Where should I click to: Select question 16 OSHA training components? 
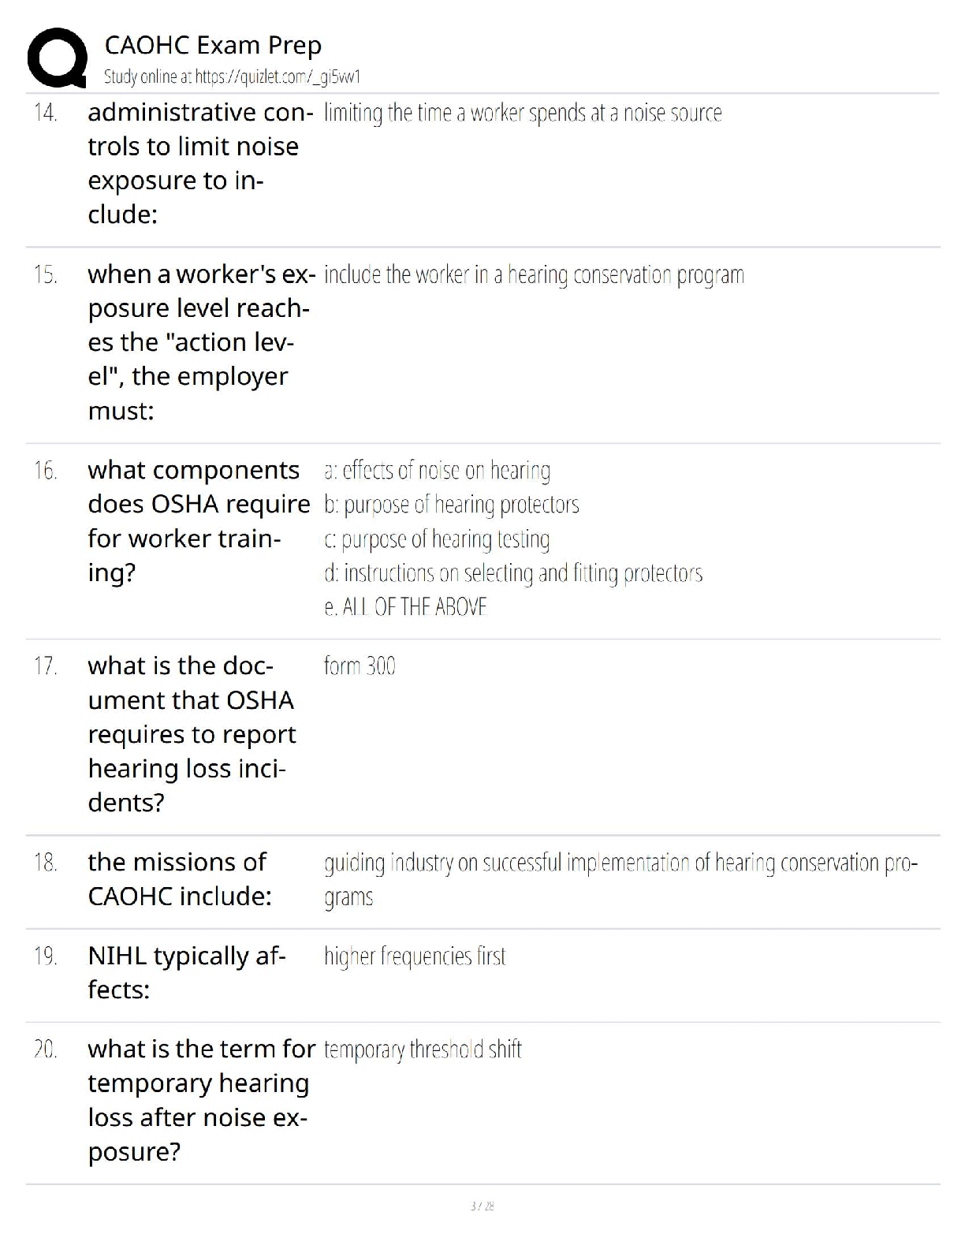pyautogui.click(x=199, y=521)
